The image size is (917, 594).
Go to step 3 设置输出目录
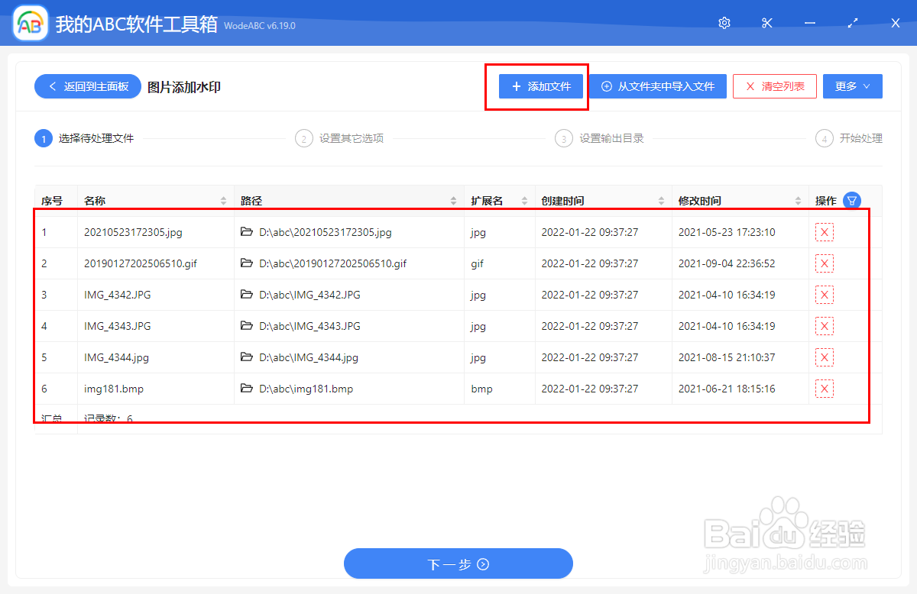600,138
